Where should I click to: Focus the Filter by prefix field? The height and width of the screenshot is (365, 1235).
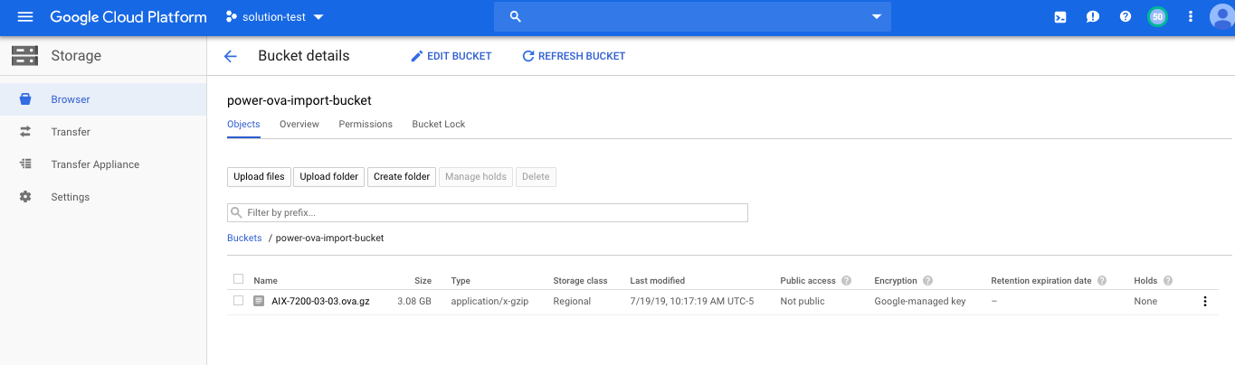click(x=488, y=212)
